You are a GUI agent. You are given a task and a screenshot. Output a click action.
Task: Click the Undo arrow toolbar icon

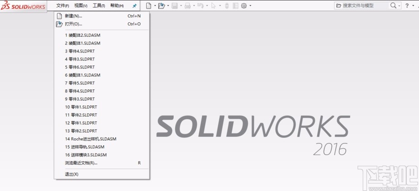[201, 5]
